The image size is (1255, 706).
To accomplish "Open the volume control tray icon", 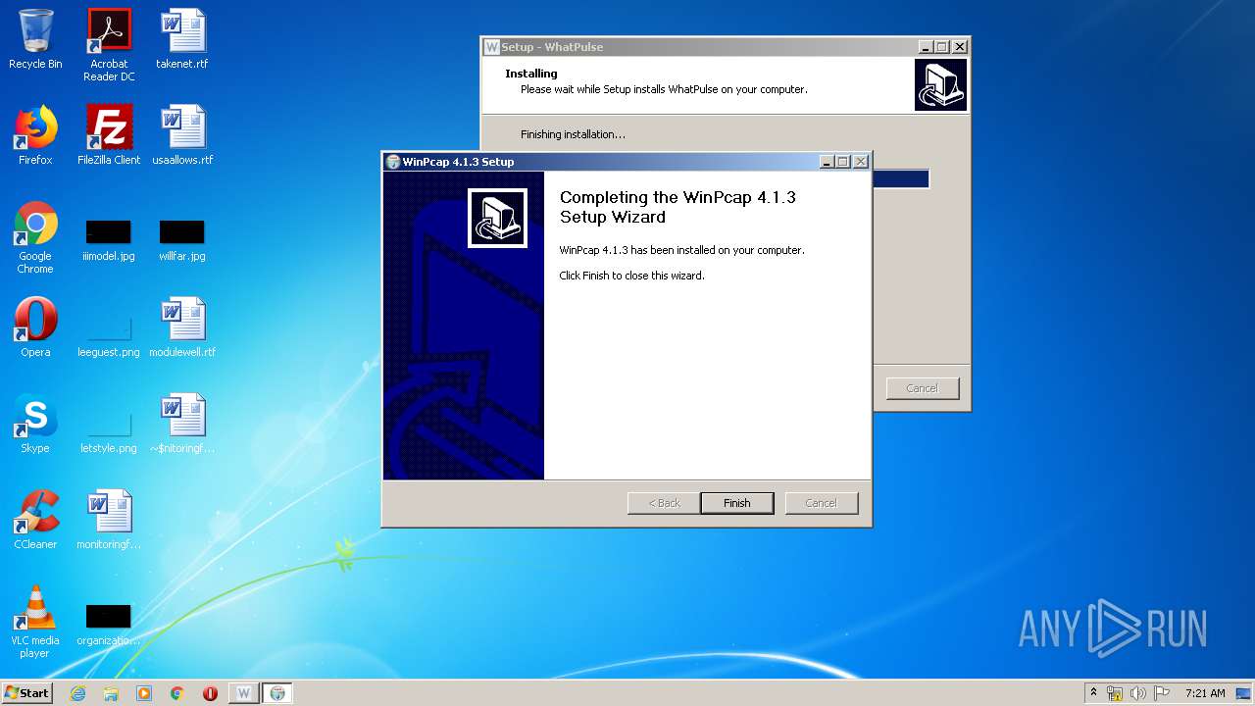I will (1138, 693).
